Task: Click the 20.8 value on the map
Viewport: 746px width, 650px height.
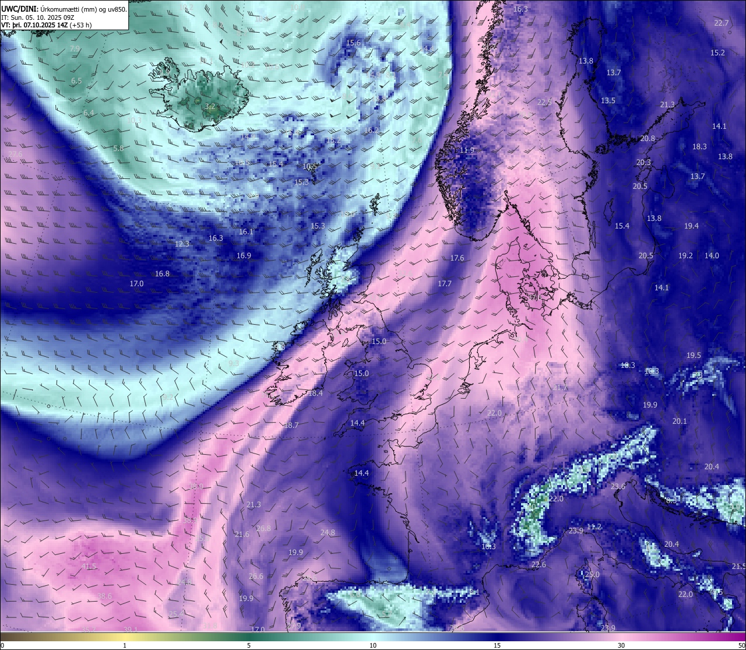Action: [x=648, y=138]
